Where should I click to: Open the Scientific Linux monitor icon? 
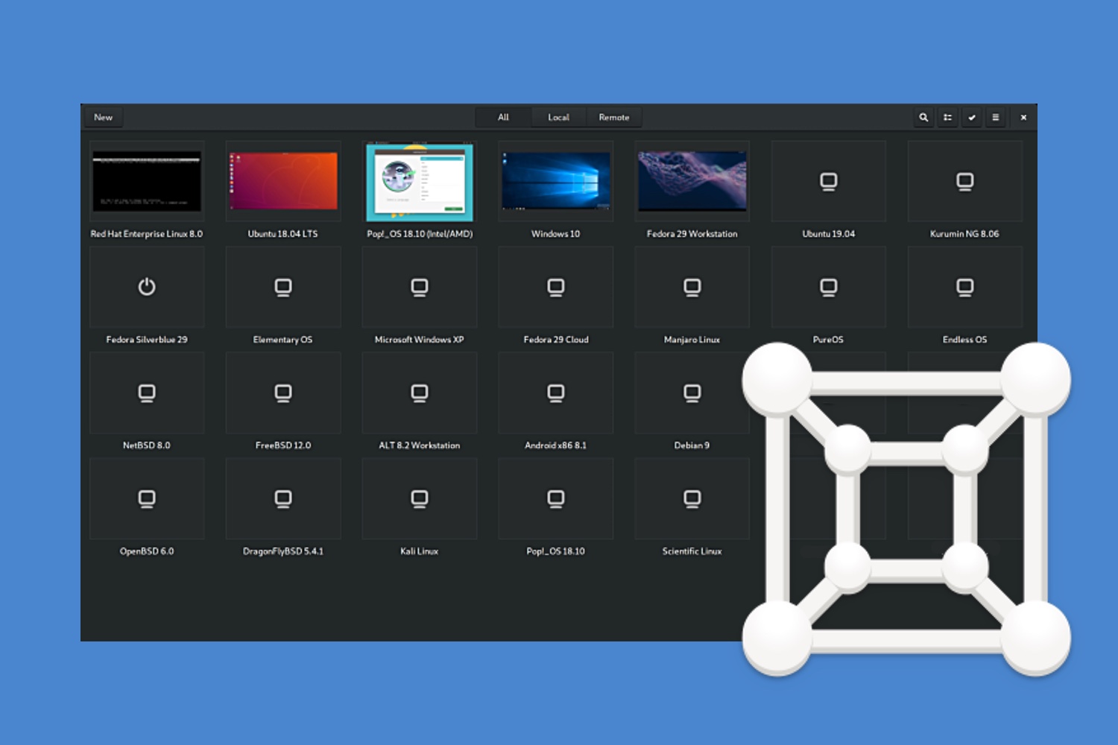tap(692, 499)
